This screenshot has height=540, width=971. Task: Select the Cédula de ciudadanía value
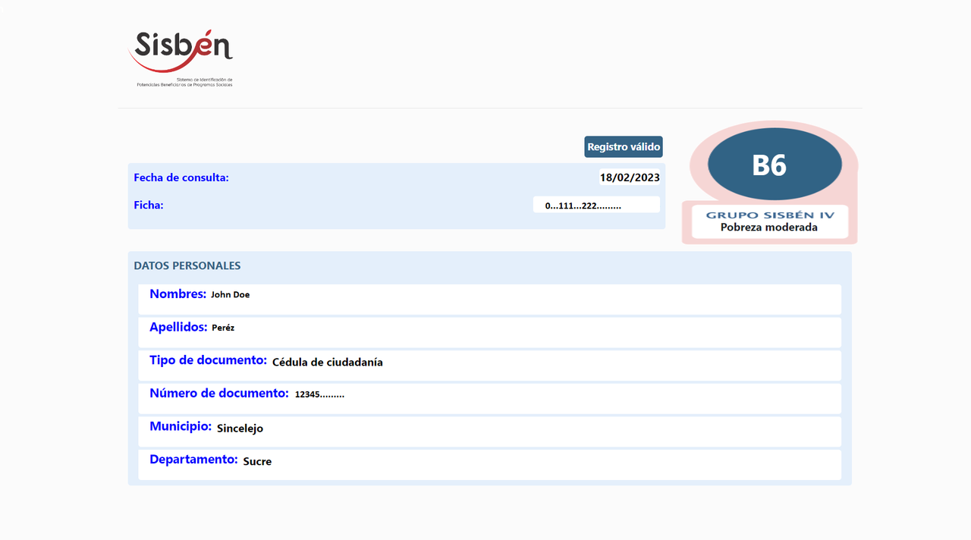pyautogui.click(x=328, y=362)
